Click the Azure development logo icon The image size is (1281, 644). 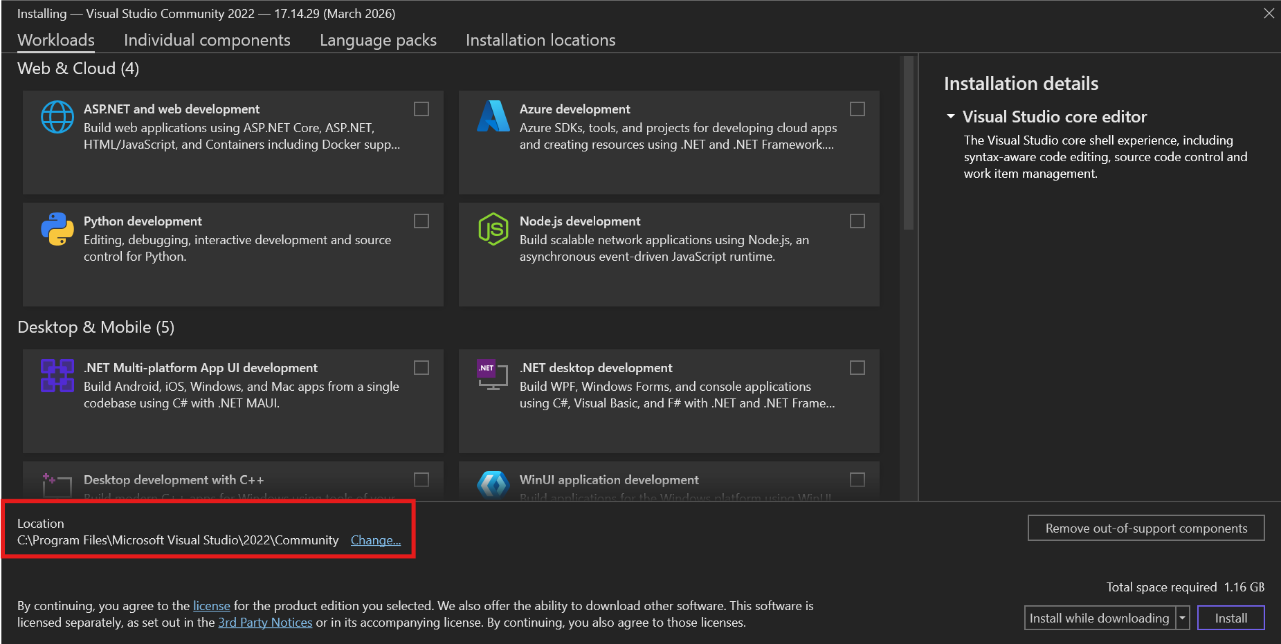(493, 116)
